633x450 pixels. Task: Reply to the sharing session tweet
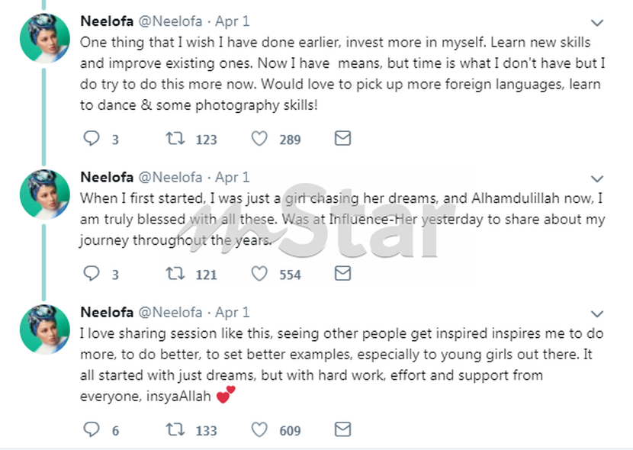coord(91,430)
